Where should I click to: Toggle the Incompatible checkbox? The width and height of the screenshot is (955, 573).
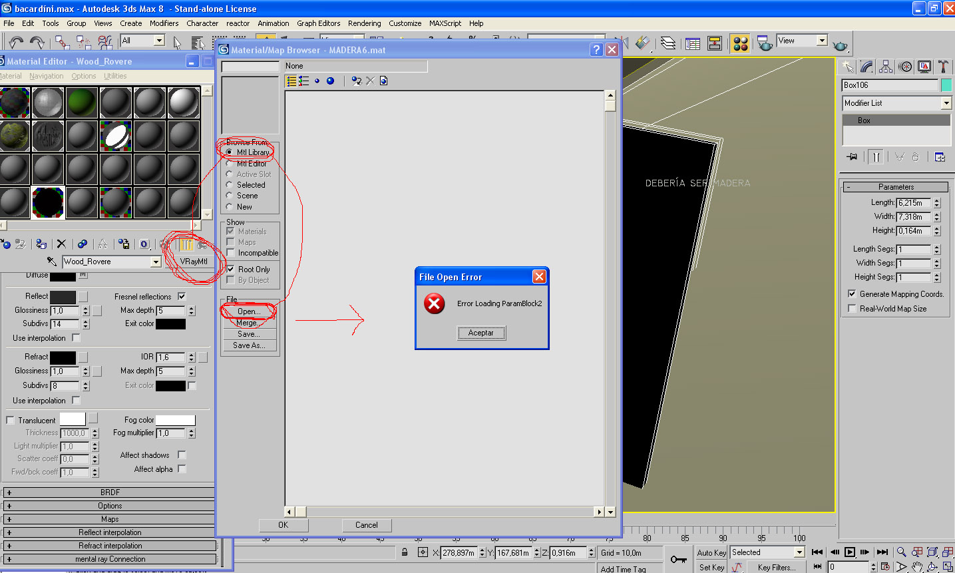[230, 253]
